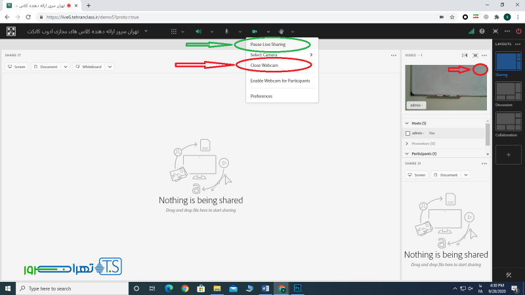Click the speaker audio icon in top toolbar
This screenshot has width=525, height=295.
[x=198, y=31]
